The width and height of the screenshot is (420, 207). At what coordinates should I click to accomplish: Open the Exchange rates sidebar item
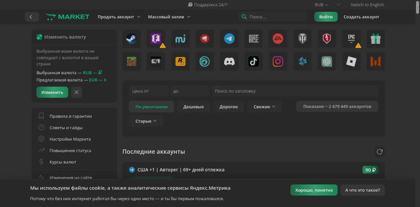click(63, 162)
